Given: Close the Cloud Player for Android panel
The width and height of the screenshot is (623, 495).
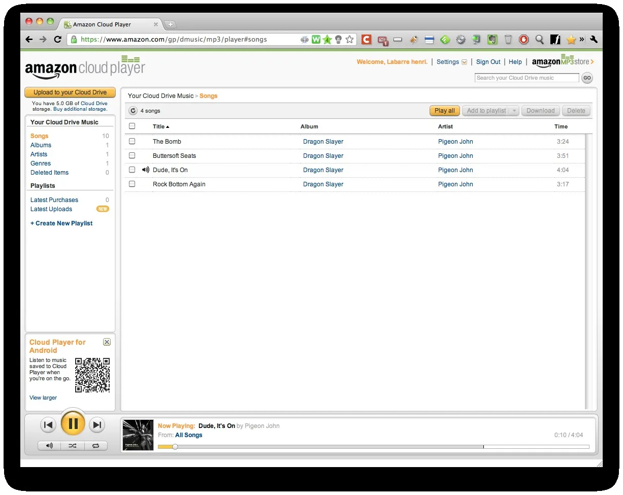Looking at the screenshot, I should point(107,342).
